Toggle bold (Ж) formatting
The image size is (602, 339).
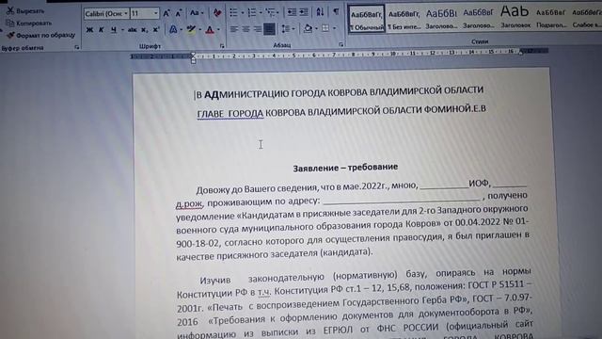(90, 29)
